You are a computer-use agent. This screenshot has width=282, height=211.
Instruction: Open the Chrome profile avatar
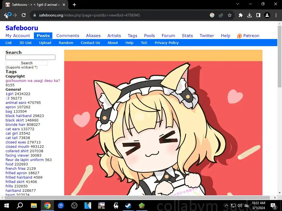tap(267, 15)
